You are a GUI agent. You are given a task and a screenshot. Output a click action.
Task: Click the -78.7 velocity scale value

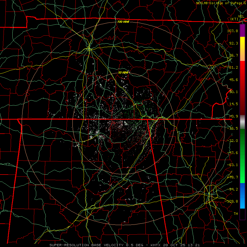coord(232,177)
